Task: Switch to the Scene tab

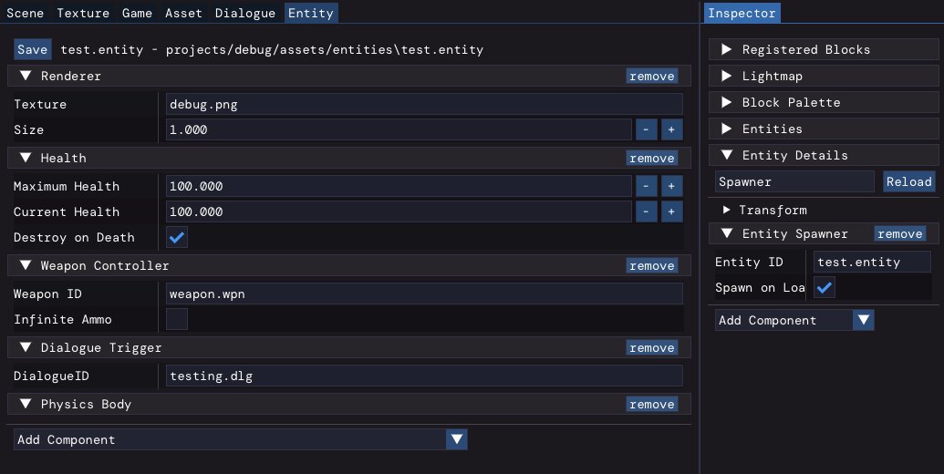Action: pos(25,13)
